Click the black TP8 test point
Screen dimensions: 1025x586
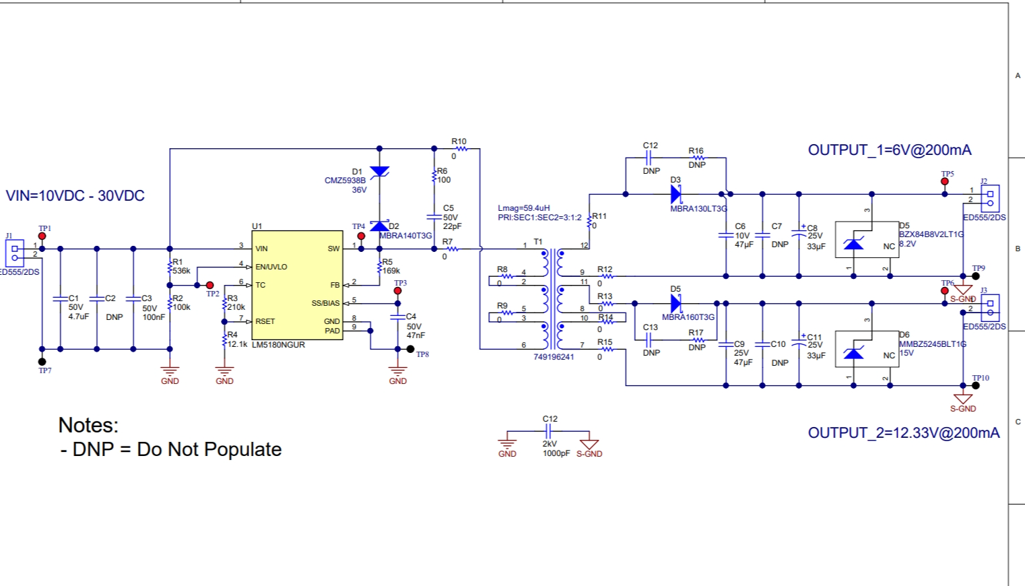(410, 349)
